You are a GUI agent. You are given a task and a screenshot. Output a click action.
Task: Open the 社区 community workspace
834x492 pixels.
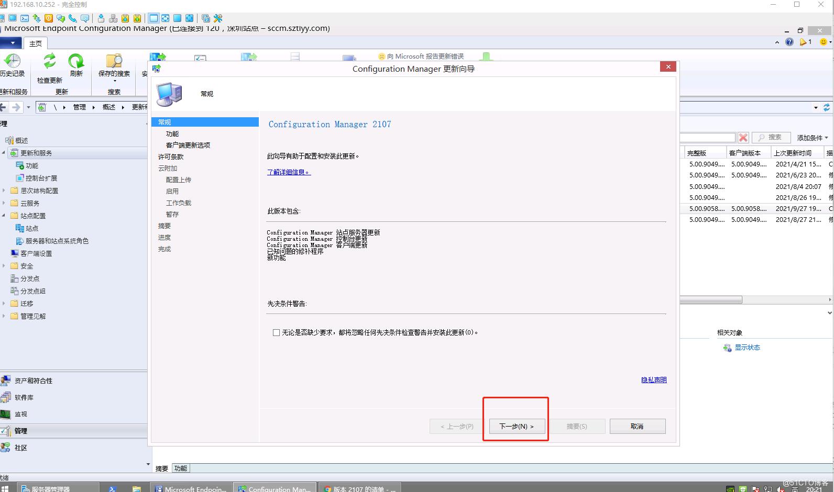coord(73,448)
